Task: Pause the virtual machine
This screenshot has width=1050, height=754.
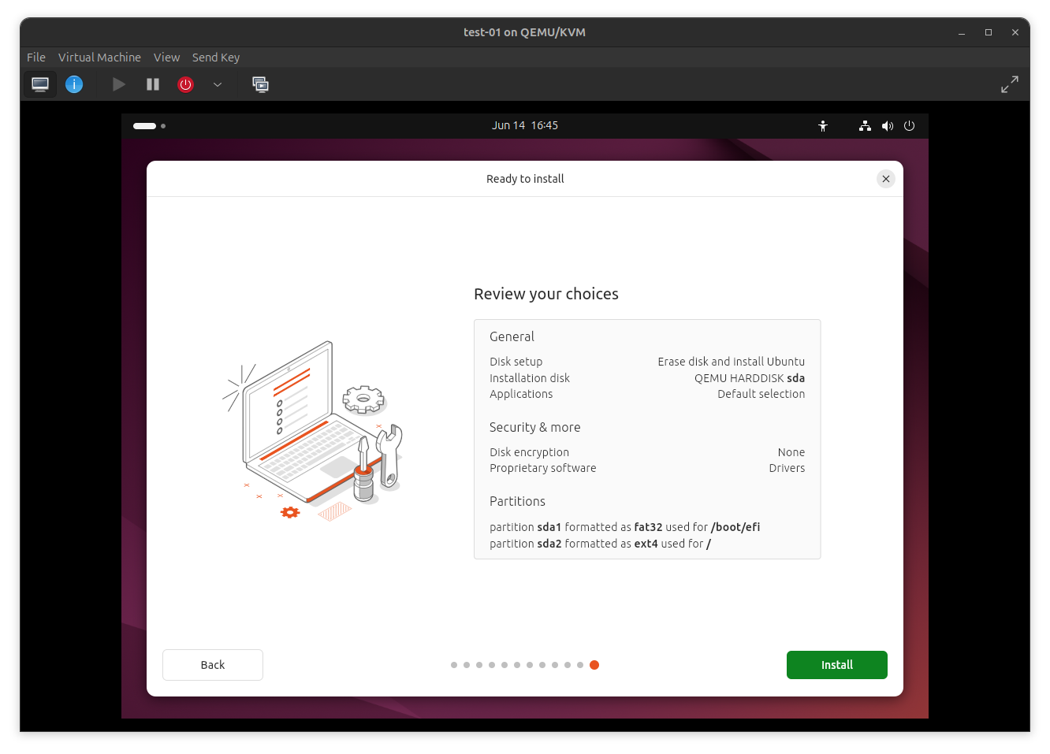Action: point(152,84)
